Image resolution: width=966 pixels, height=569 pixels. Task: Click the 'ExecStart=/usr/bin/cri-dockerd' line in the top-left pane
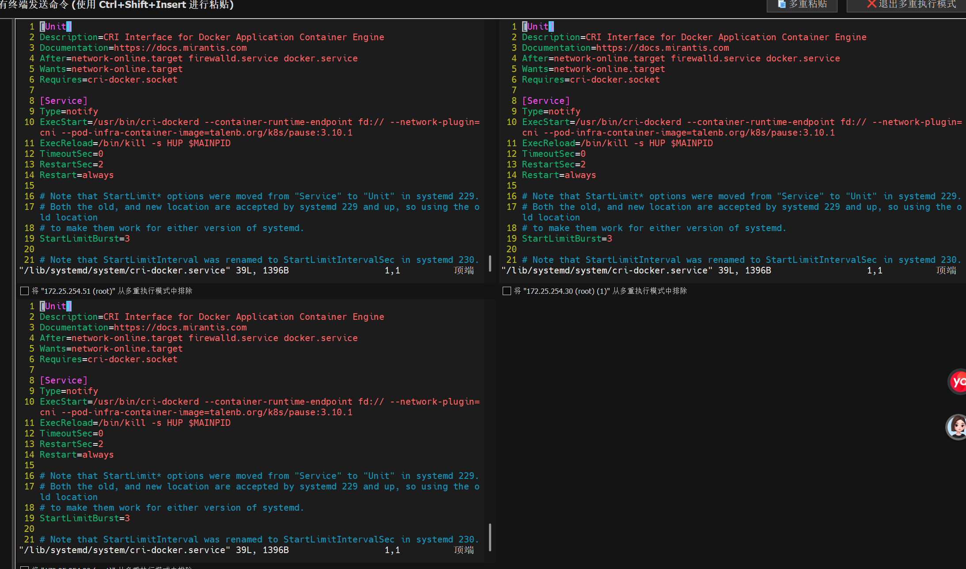260,127
